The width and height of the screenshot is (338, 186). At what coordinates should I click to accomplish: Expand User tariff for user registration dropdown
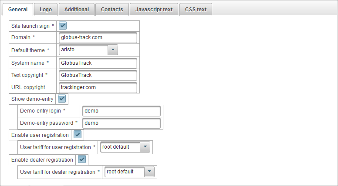click(x=145, y=147)
